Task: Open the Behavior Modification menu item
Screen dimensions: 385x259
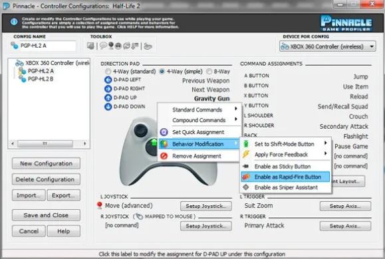Action: (198, 144)
